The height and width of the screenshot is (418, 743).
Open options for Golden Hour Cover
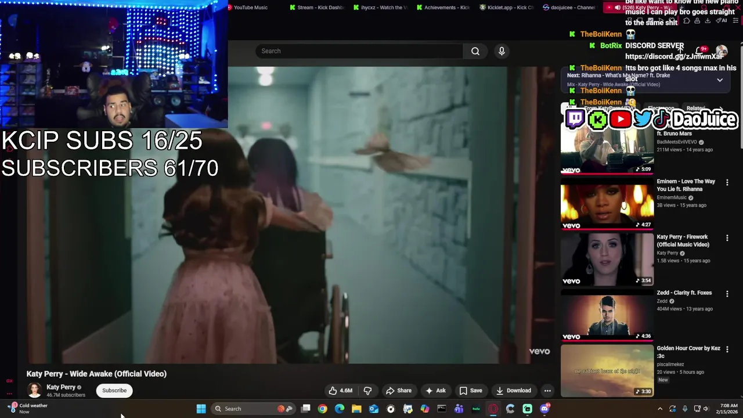click(x=727, y=349)
